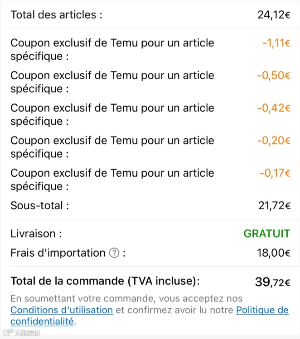Viewport: 300px width, 339px height.
Task: Select the -0,20€ coupon discount amount
Action: [x=274, y=141]
